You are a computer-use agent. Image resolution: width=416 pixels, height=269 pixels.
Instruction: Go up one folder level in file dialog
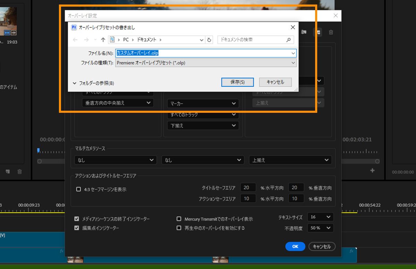tap(103, 40)
